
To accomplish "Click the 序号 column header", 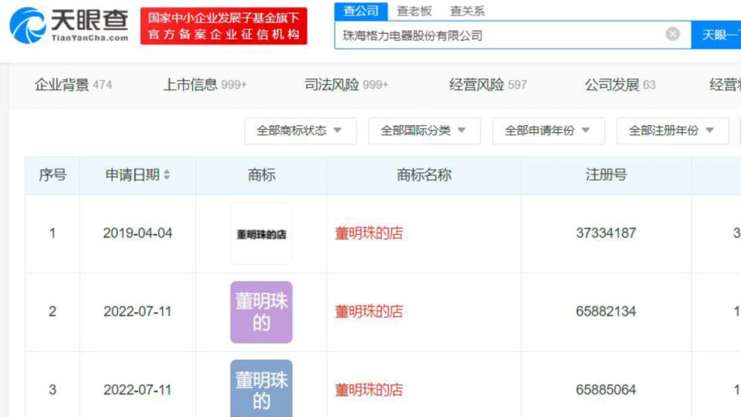I will tap(53, 175).
